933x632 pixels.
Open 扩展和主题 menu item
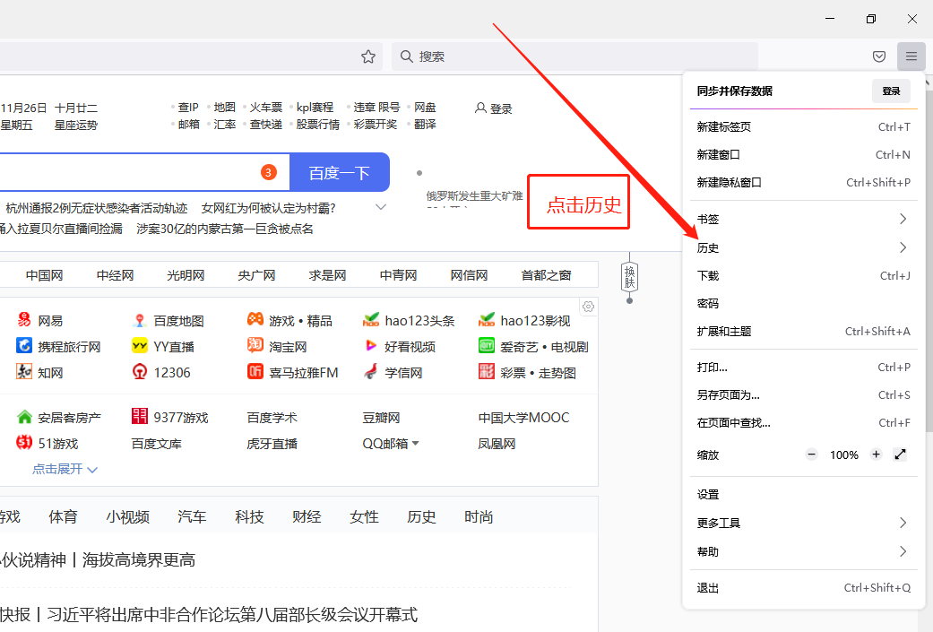point(803,332)
